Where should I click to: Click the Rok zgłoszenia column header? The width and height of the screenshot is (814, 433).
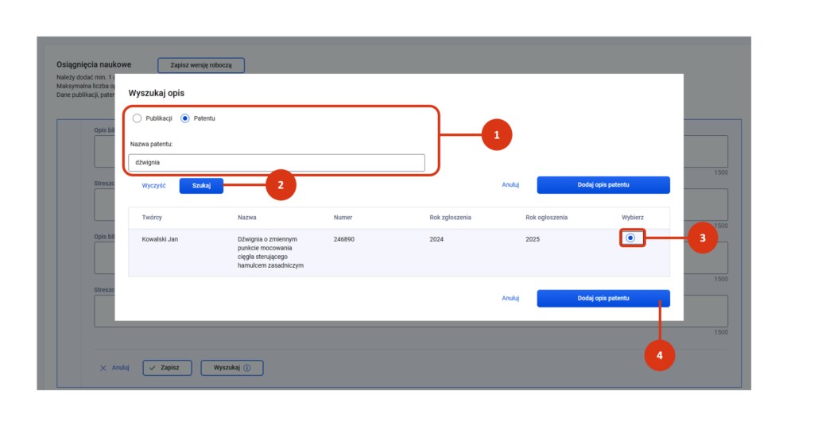coord(452,217)
